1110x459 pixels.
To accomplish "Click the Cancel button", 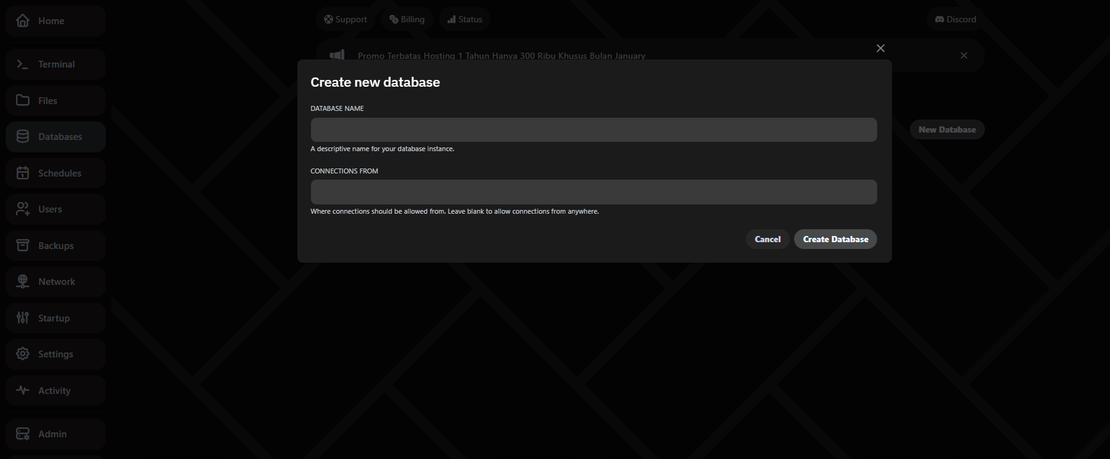I will click(767, 239).
